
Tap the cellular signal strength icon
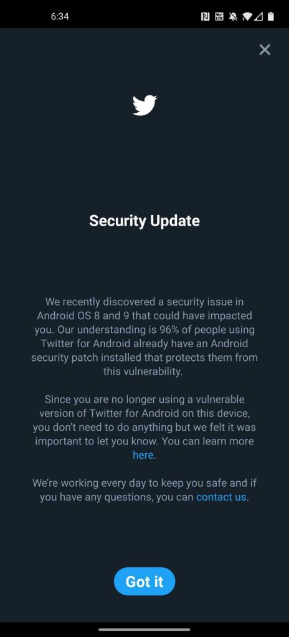[258, 17]
